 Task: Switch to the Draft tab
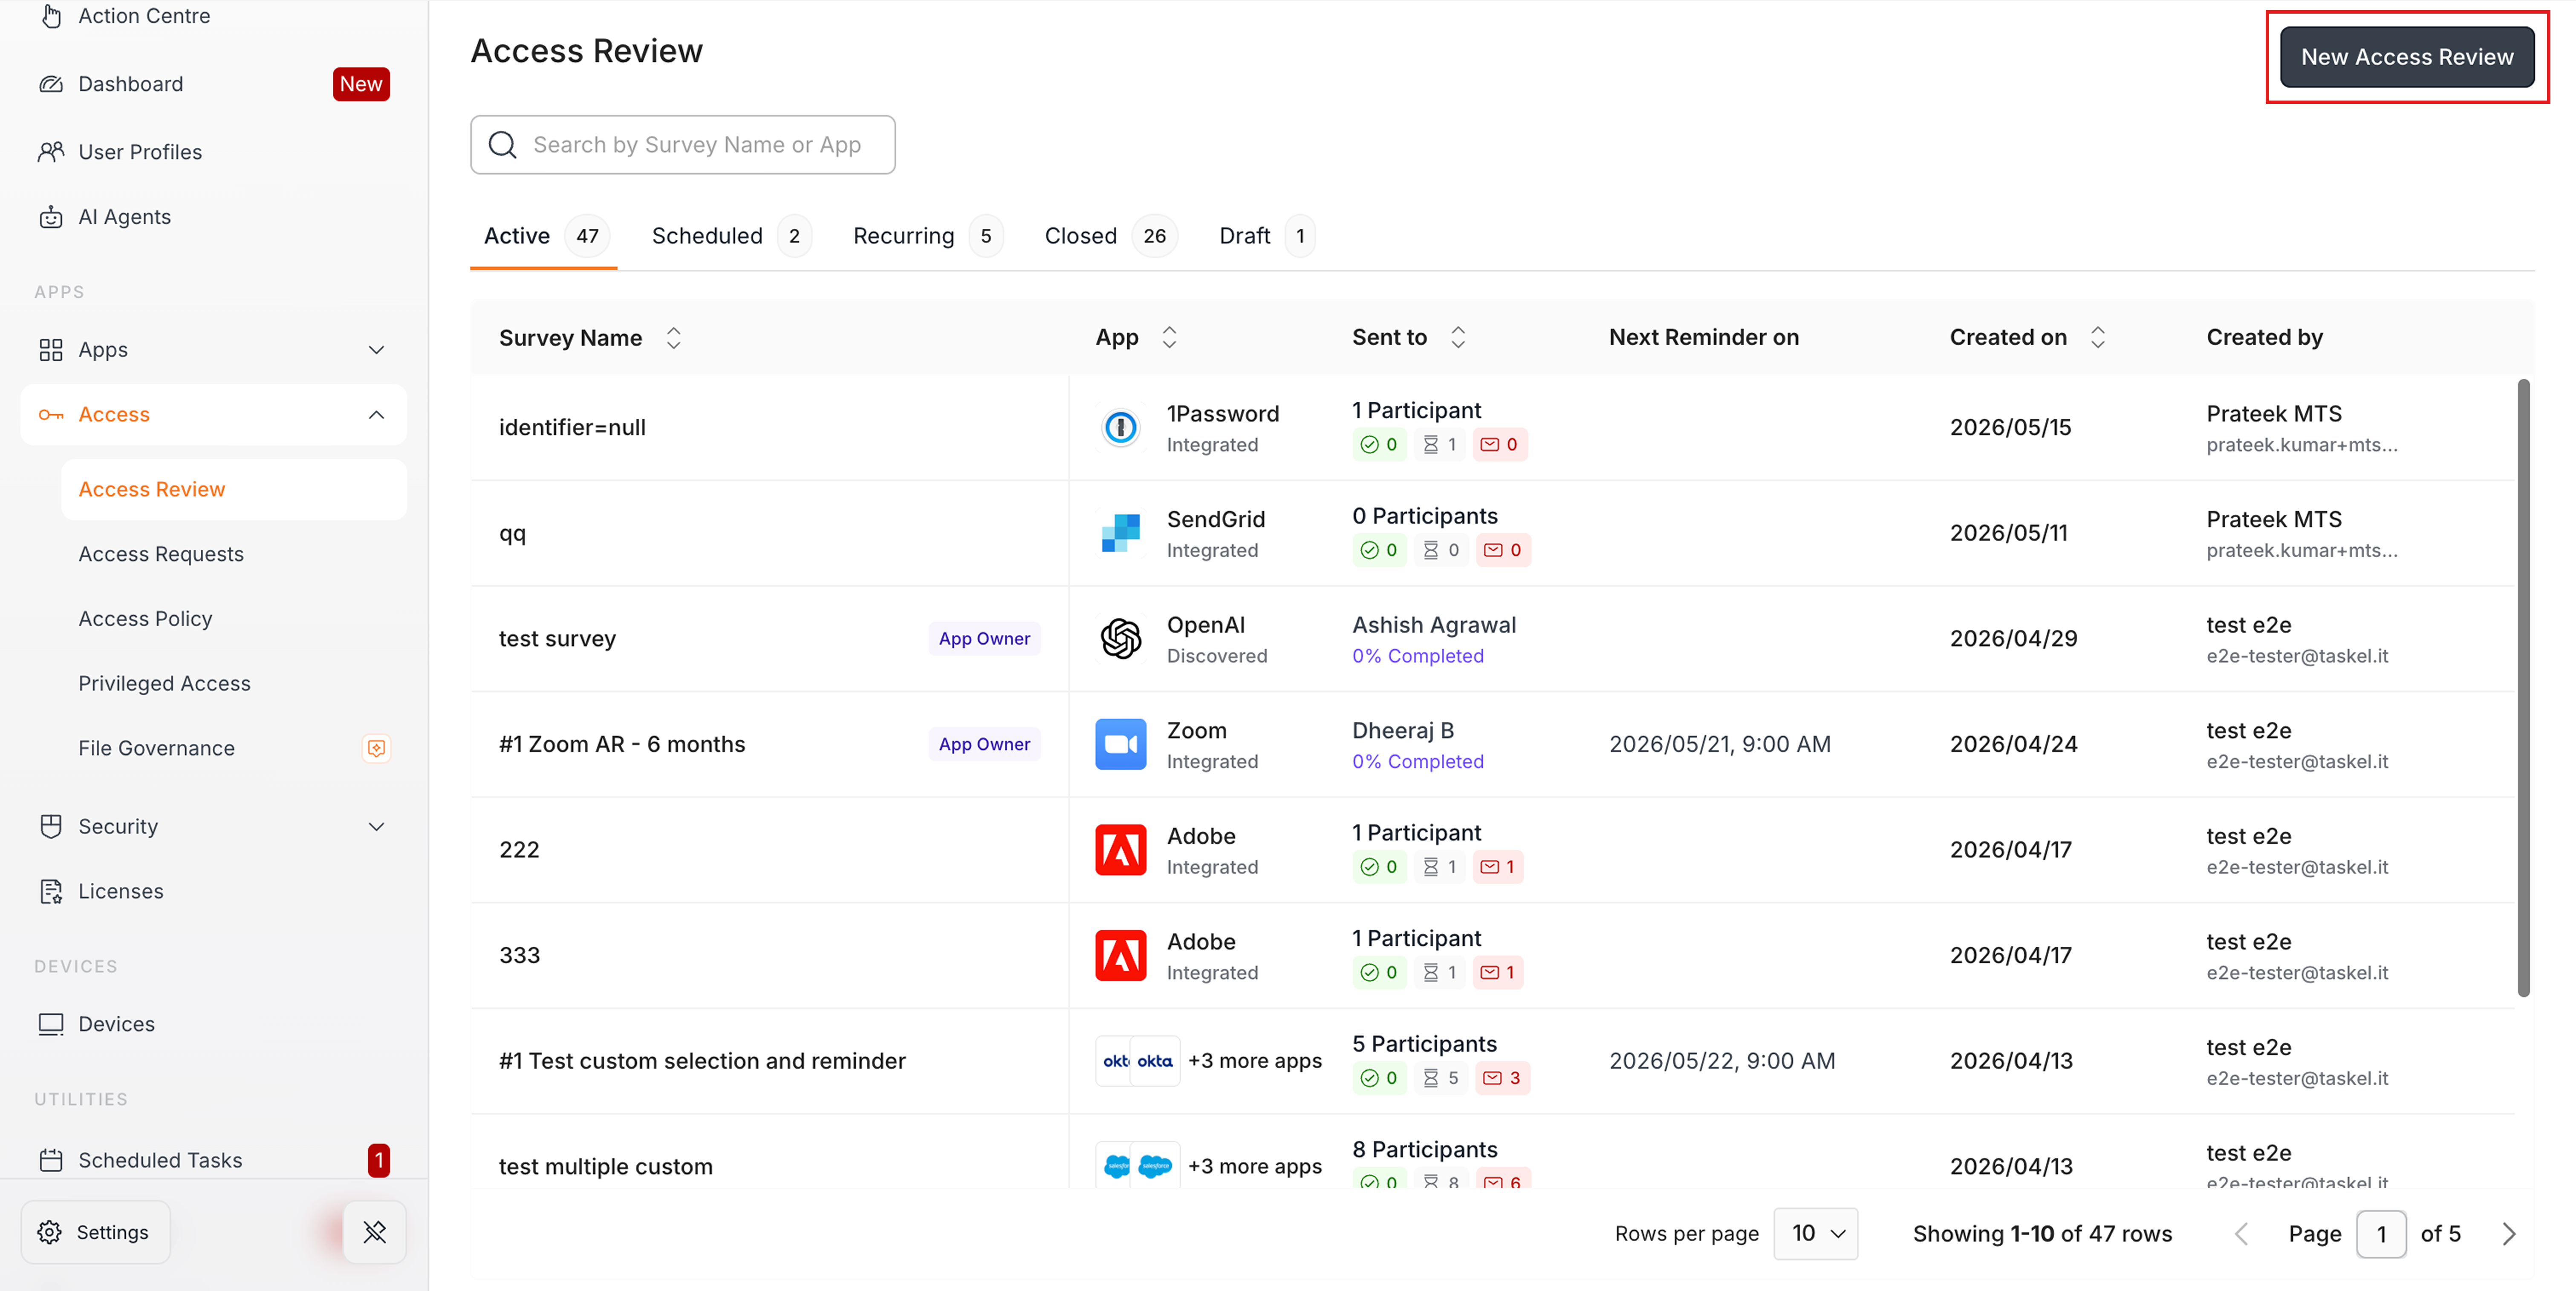click(1267, 236)
